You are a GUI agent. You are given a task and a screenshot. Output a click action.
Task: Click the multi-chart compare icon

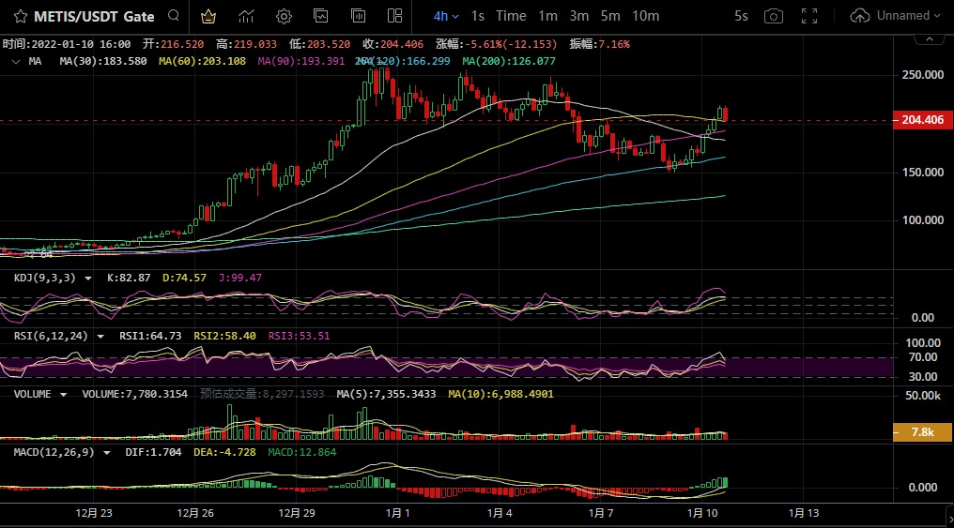coord(358,16)
